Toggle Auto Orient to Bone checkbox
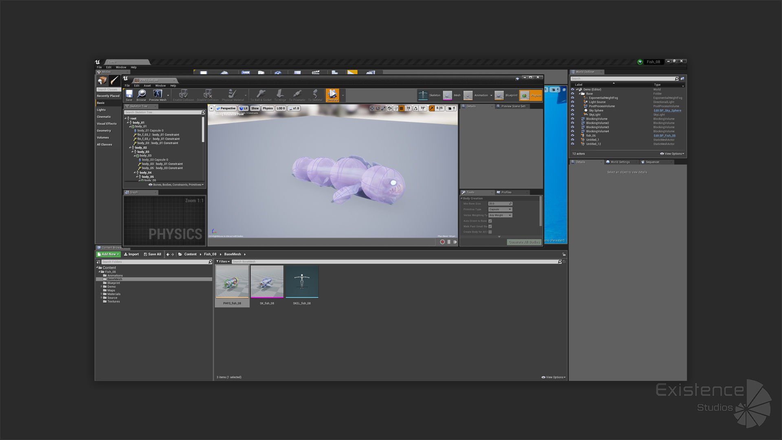Viewport: 782px width, 440px height. 490,221
